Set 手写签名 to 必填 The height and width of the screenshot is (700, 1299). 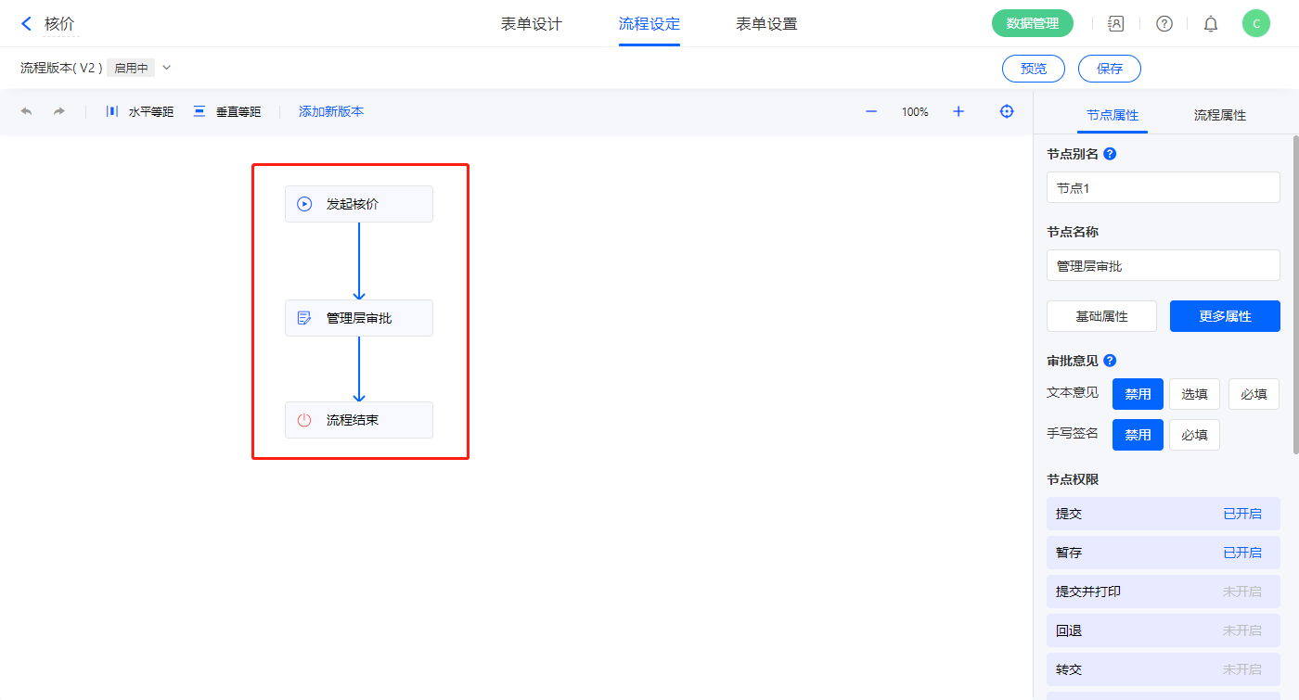[x=1194, y=435]
